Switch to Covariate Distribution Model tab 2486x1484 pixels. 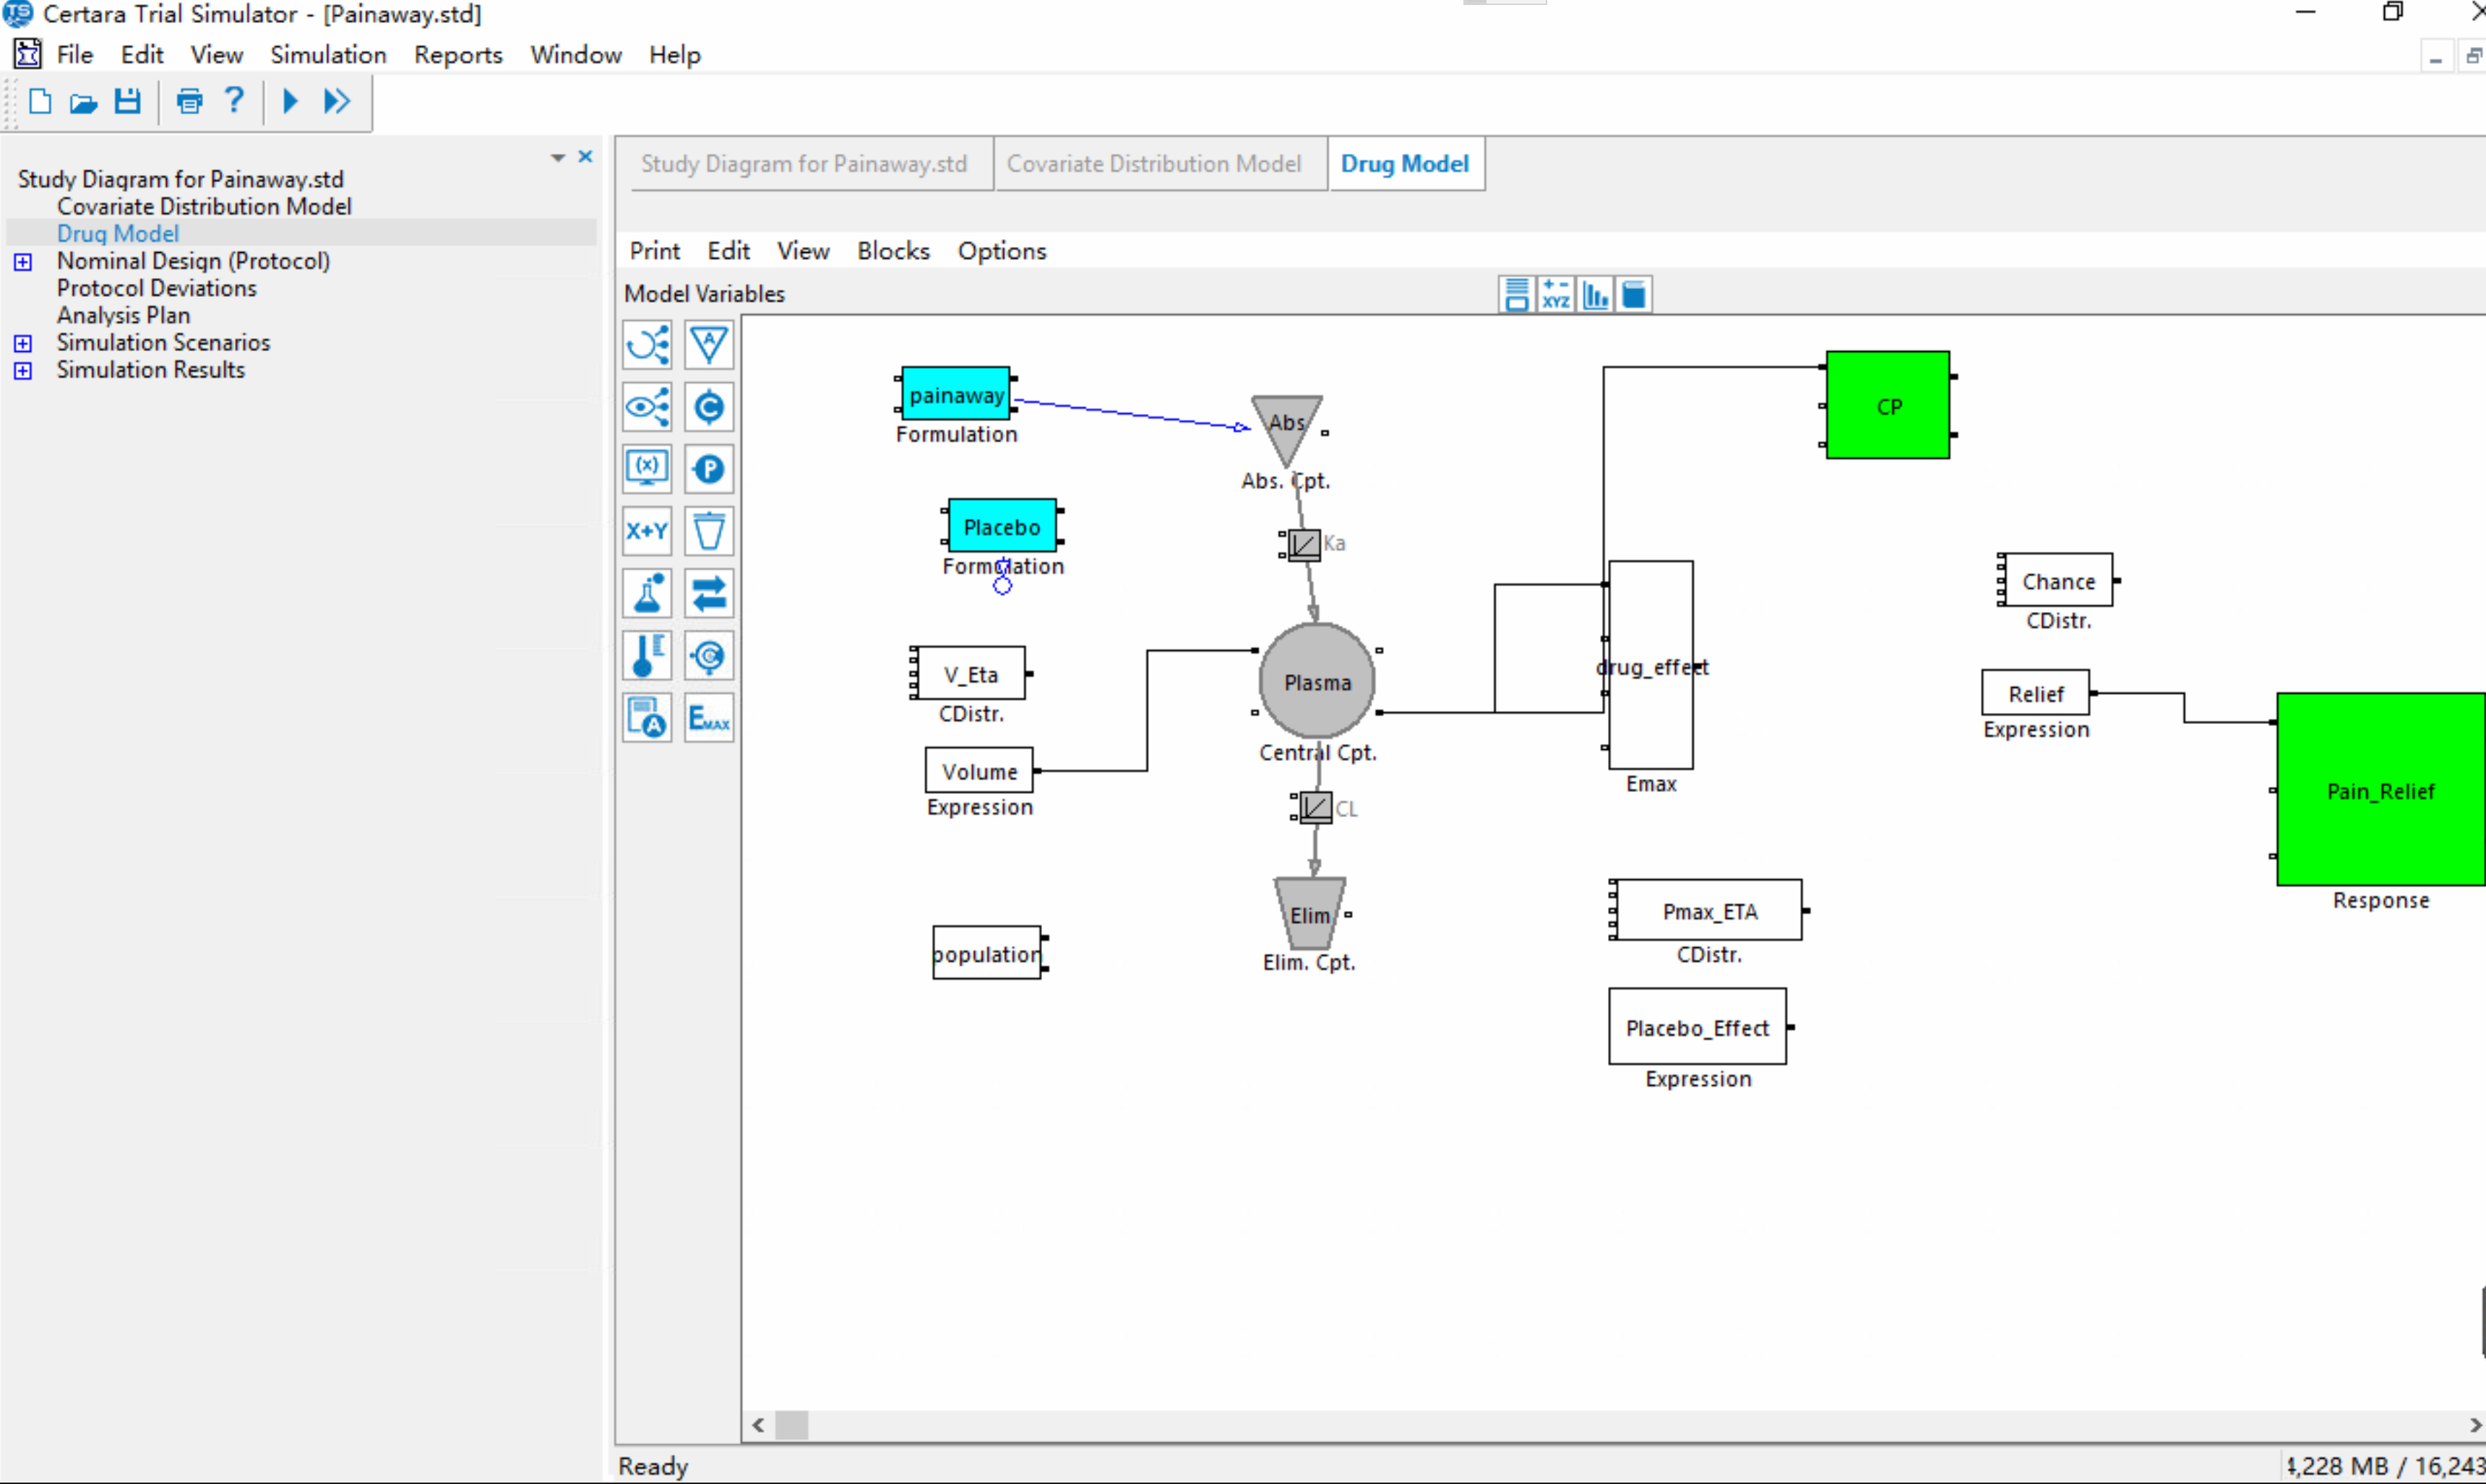(1154, 164)
